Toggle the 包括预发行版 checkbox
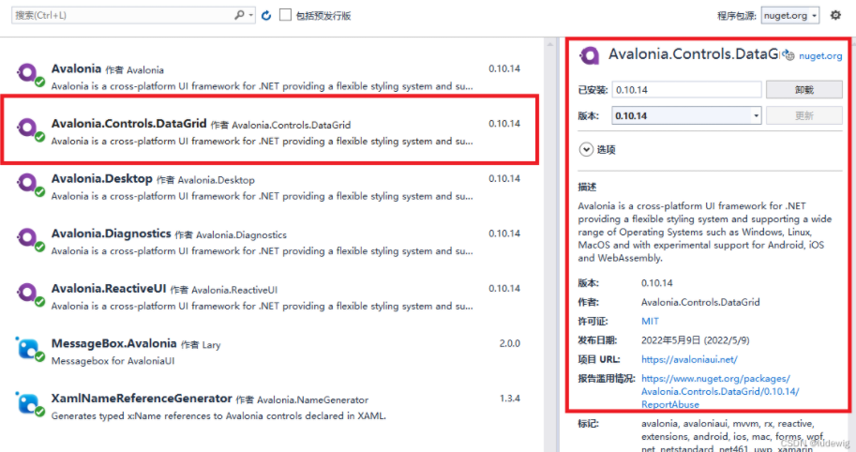Screen dimensions: 856x452 point(285,15)
